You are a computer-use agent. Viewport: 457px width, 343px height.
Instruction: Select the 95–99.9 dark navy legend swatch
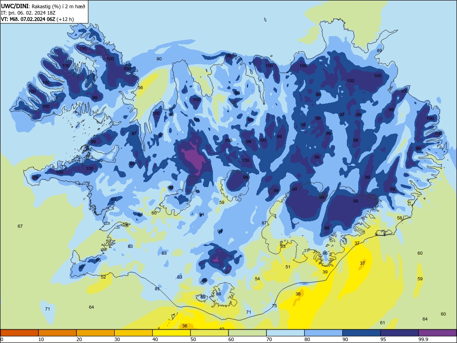pyautogui.click(x=399, y=333)
